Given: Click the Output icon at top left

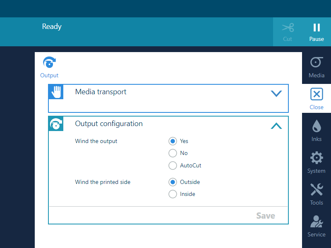Looking at the screenshot, I should [x=49, y=63].
